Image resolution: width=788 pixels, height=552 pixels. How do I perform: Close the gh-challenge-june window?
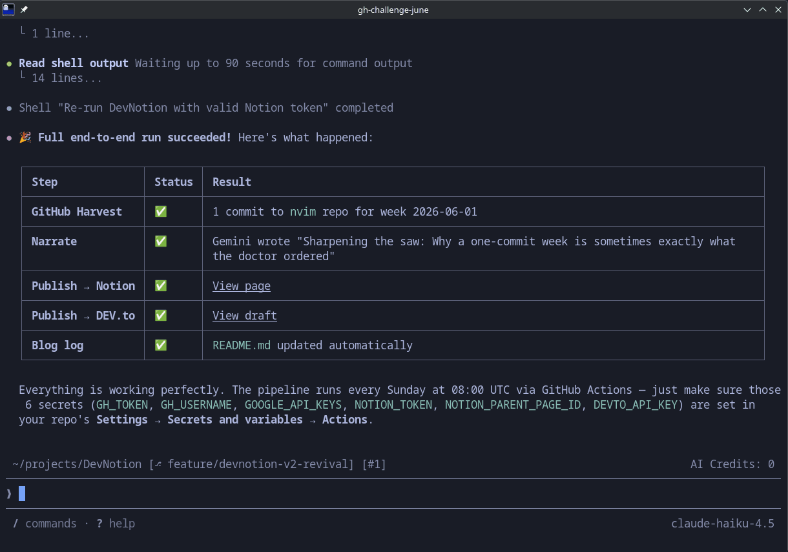pyautogui.click(x=778, y=10)
